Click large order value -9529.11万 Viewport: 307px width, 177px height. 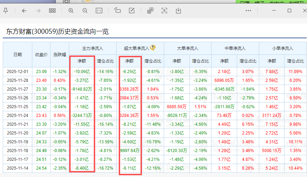(177, 116)
